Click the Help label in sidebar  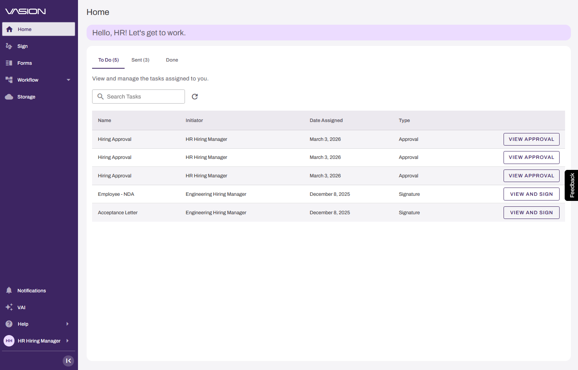pos(23,324)
